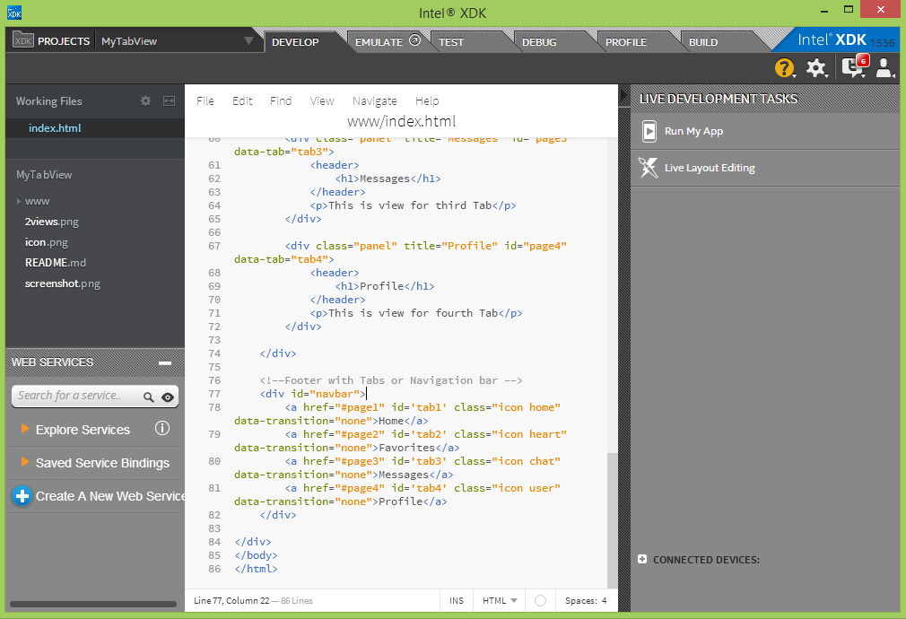Viewport: 906px width, 619px height.
Task: Expand Connected Devices plus icon
Action: [x=642, y=559]
